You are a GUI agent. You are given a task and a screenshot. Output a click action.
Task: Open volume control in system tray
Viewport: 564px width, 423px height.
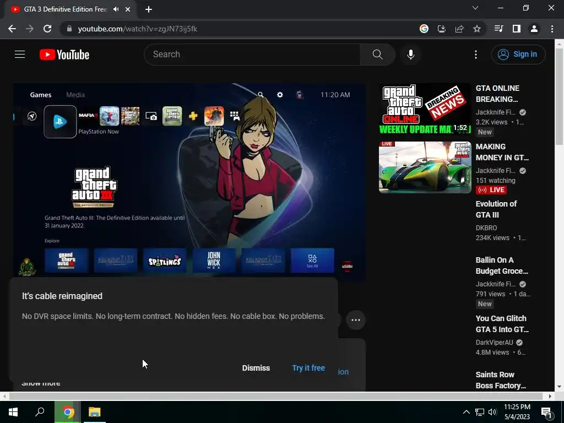pos(492,412)
